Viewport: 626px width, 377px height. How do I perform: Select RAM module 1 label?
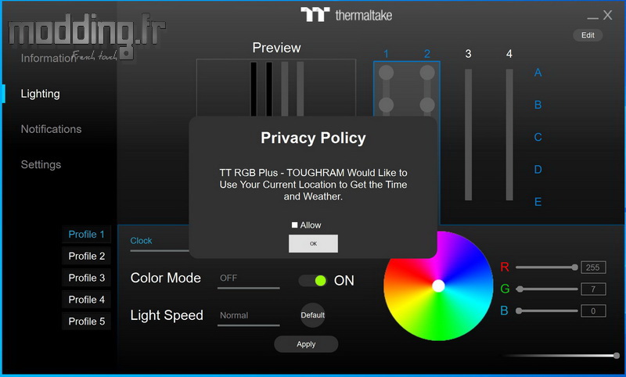coord(386,54)
